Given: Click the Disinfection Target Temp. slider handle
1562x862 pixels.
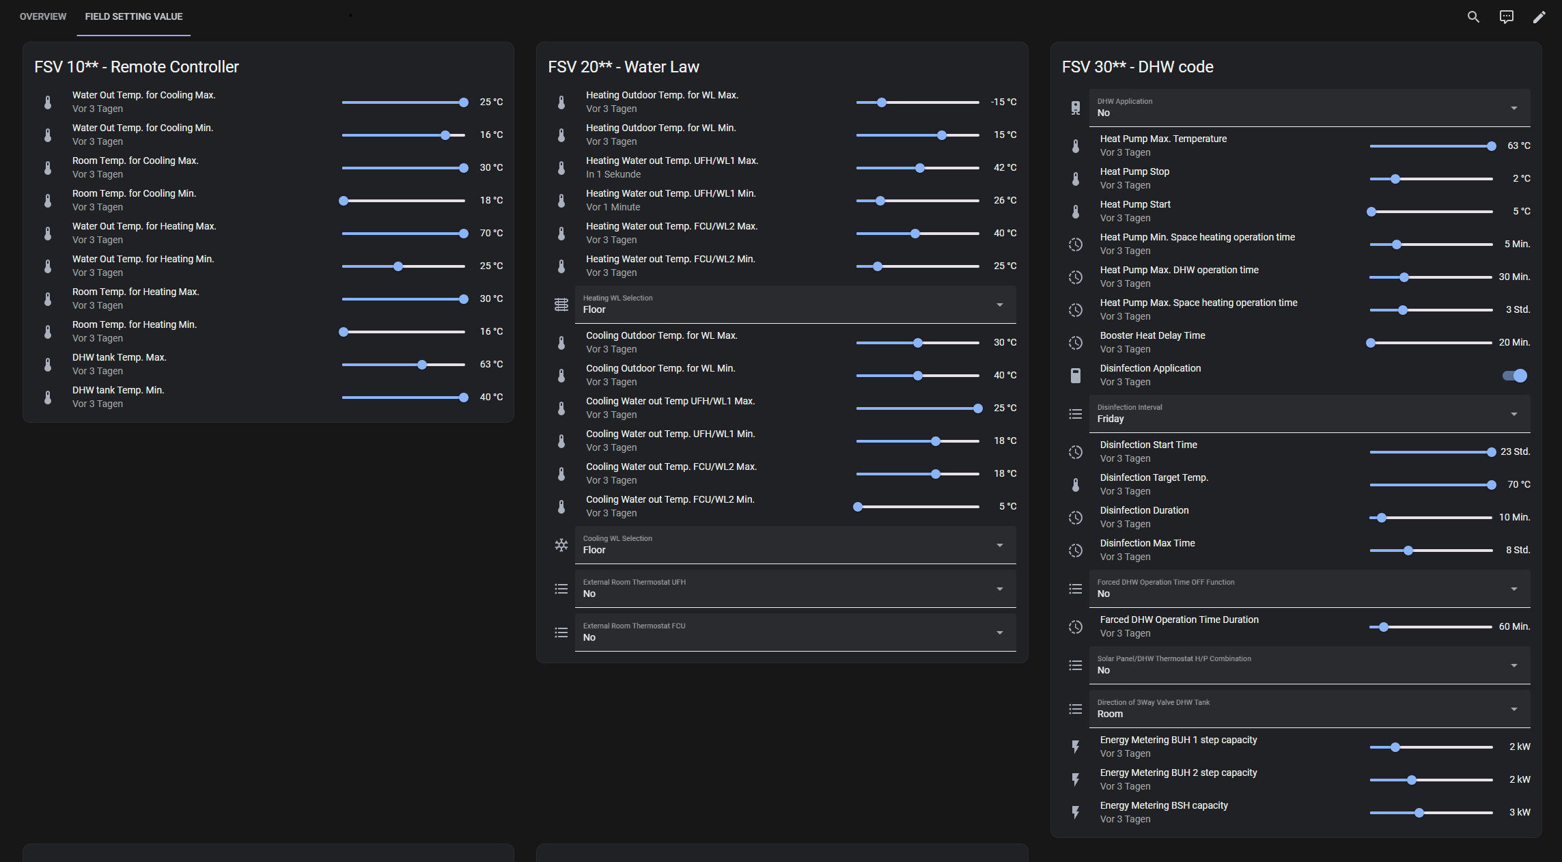Looking at the screenshot, I should pyautogui.click(x=1492, y=485).
